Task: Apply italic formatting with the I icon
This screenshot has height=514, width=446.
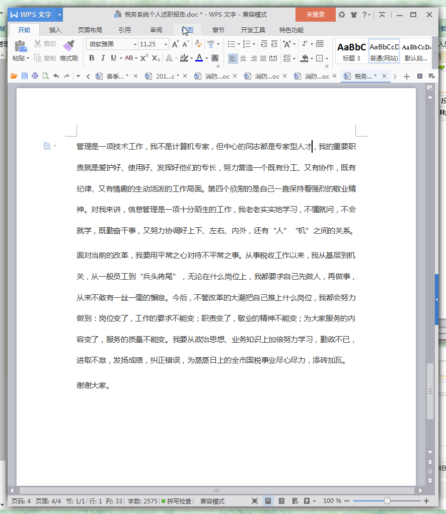Action: click(x=103, y=58)
